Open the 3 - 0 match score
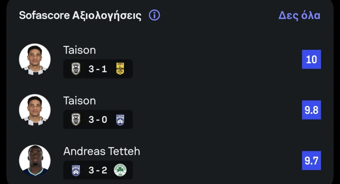 [x=98, y=120]
